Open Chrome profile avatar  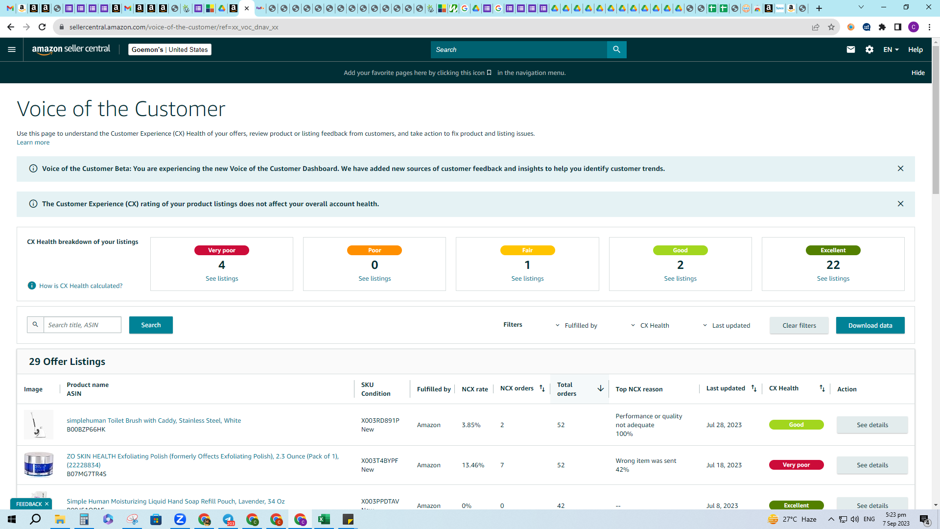pos(914,27)
